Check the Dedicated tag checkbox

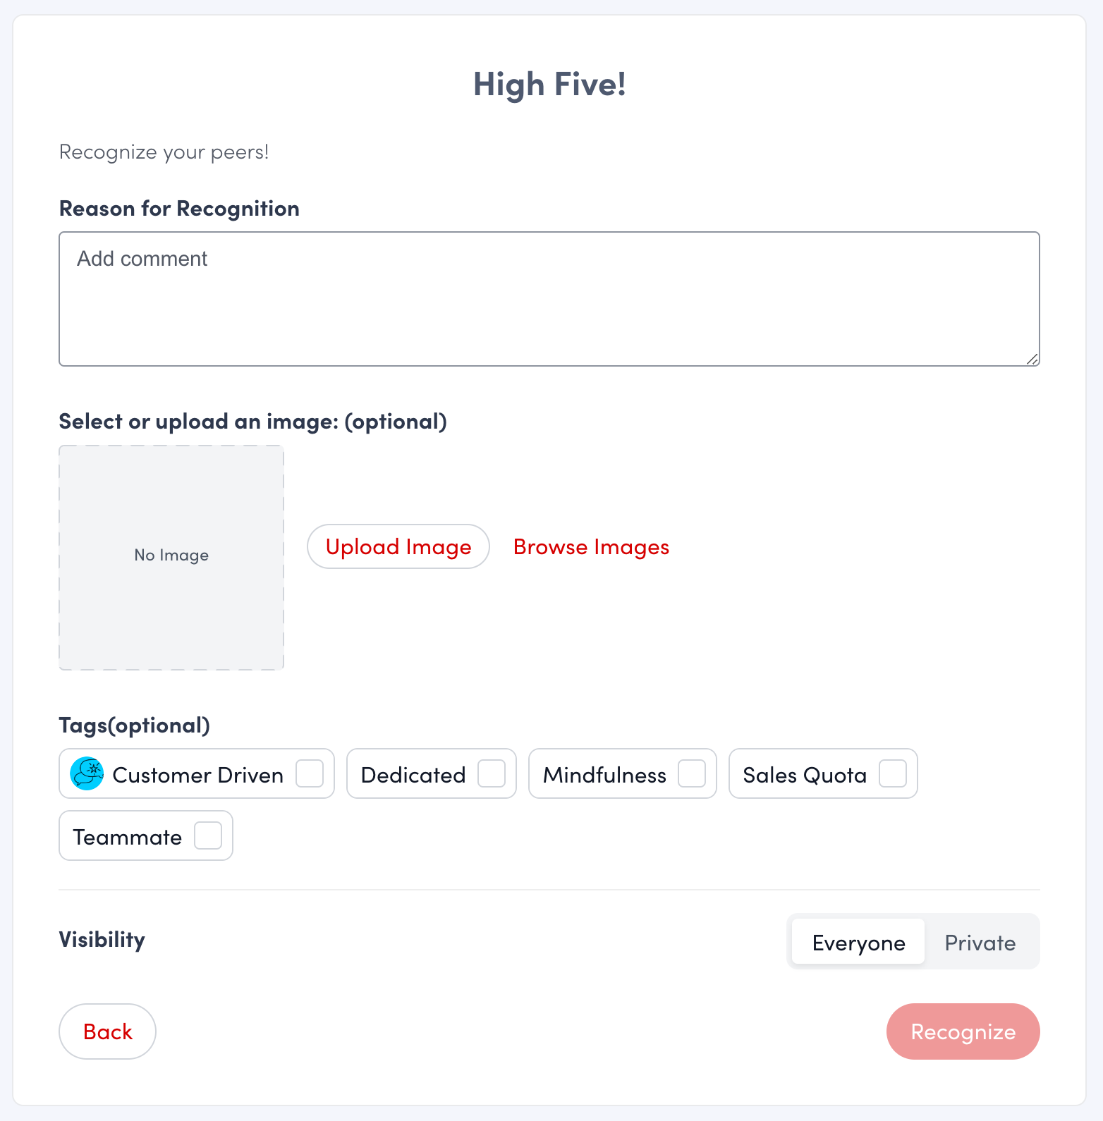point(492,773)
